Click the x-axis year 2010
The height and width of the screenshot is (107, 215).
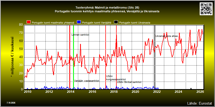tap(28, 91)
